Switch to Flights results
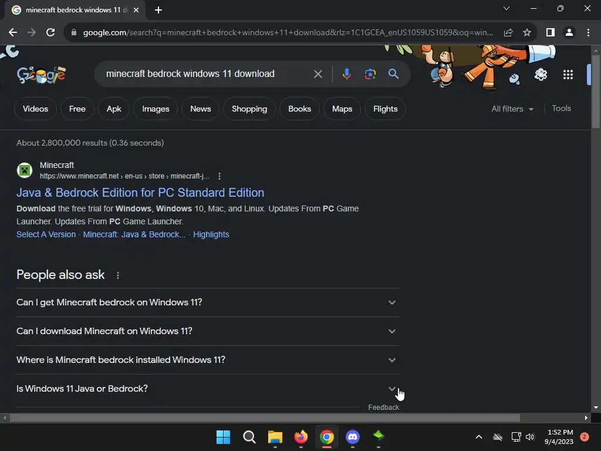The image size is (601, 451). (x=385, y=109)
